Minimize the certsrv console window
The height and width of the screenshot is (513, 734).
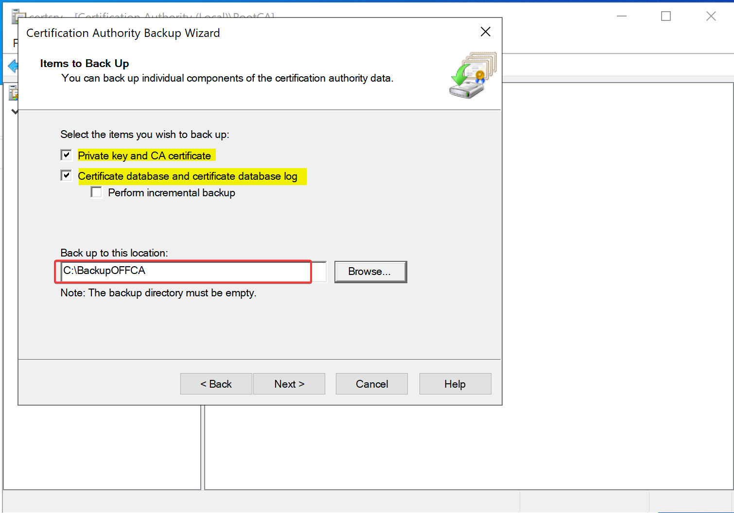[621, 17]
